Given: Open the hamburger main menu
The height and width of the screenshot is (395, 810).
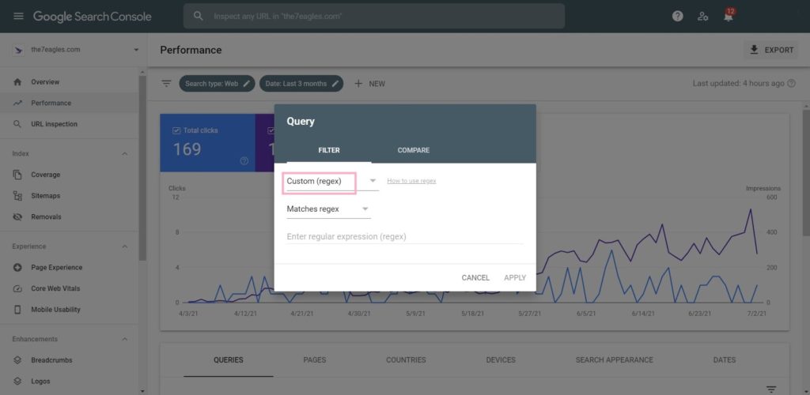Looking at the screenshot, I should pyautogui.click(x=18, y=17).
